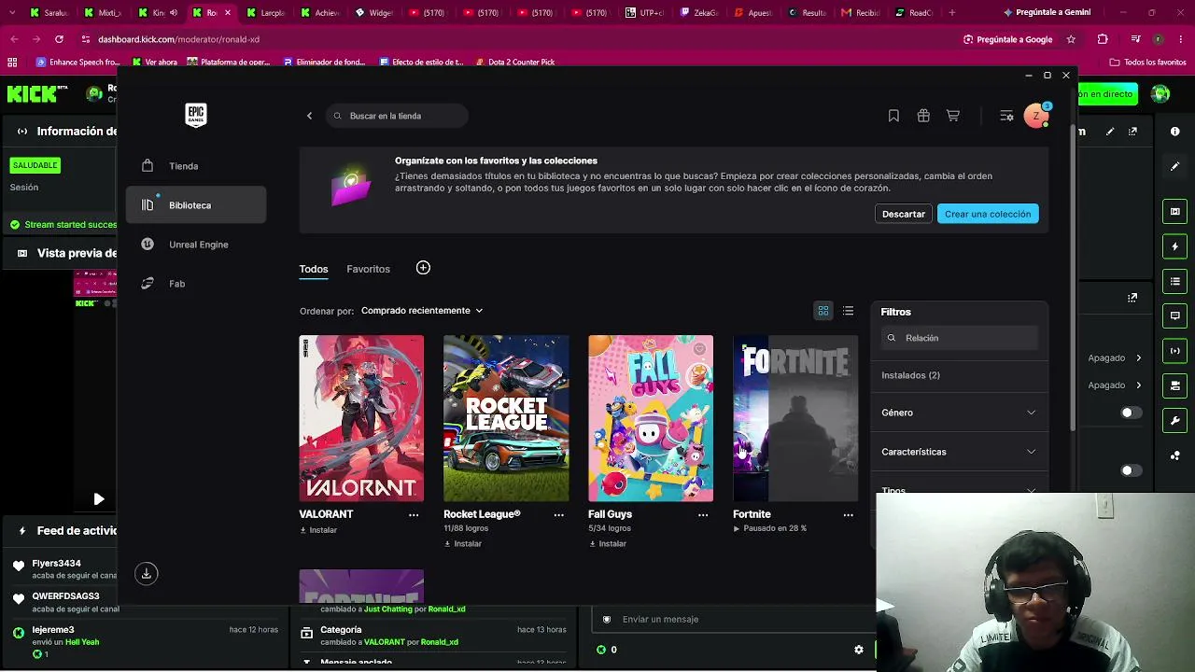Pop out the Kick panel below stream info
The image size is (1195, 672).
pyautogui.click(x=1132, y=298)
